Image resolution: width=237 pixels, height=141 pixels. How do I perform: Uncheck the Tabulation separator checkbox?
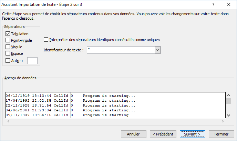[8, 34]
